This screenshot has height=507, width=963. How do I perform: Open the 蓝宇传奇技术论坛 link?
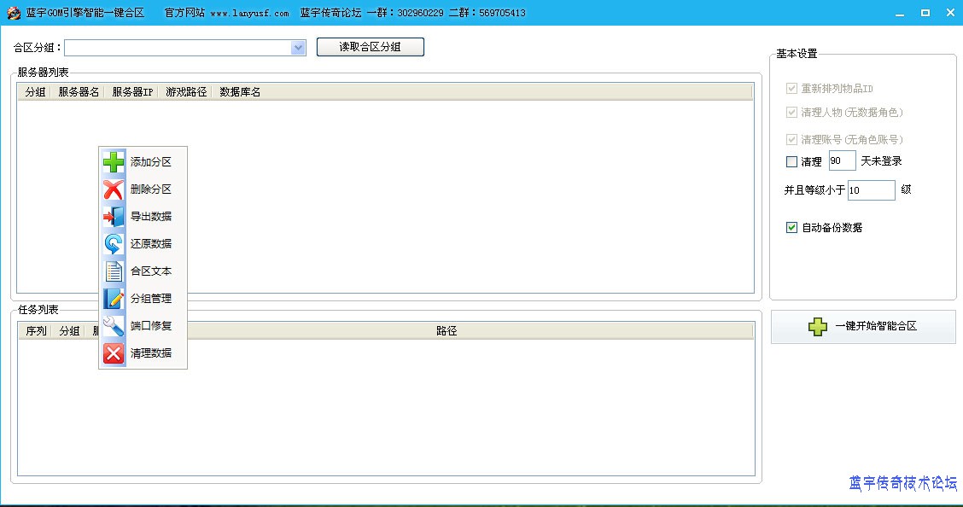click(902, 483)
